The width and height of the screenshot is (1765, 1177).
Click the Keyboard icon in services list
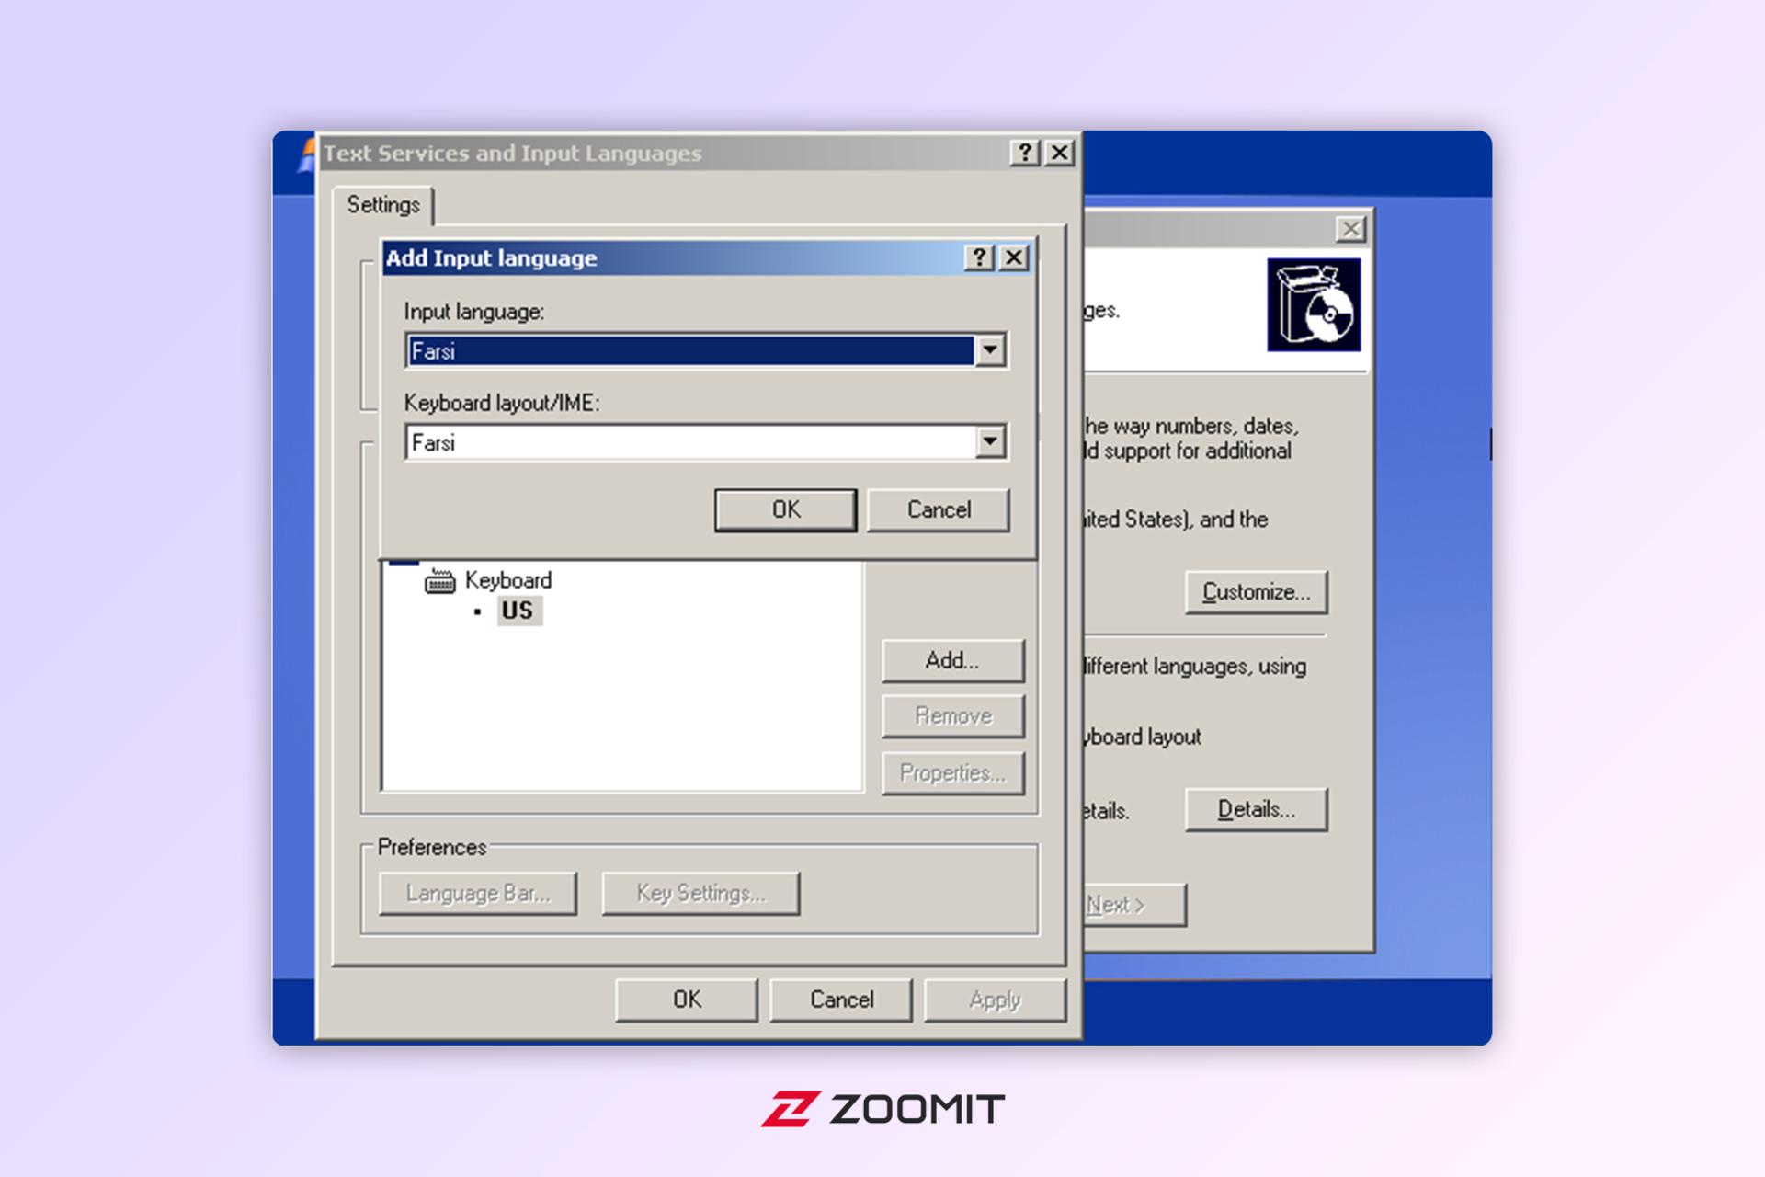pyautogui.click(x=439, y=580)
